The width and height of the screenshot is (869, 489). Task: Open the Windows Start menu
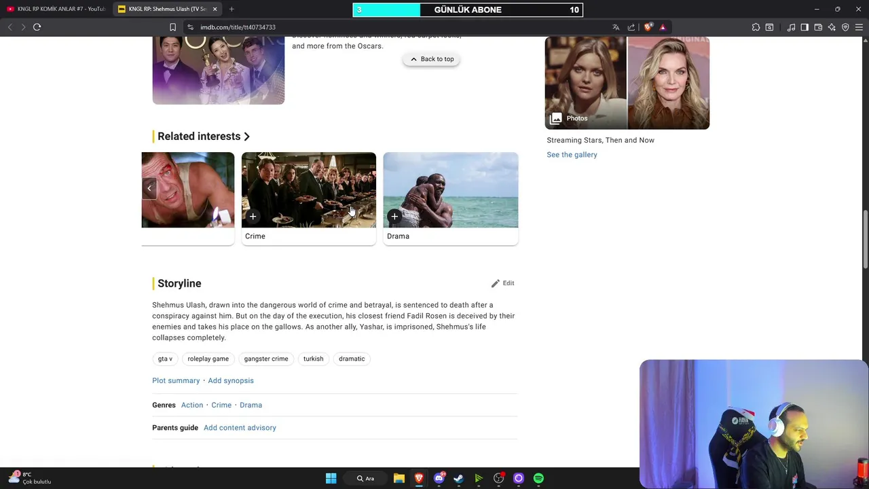331,479
